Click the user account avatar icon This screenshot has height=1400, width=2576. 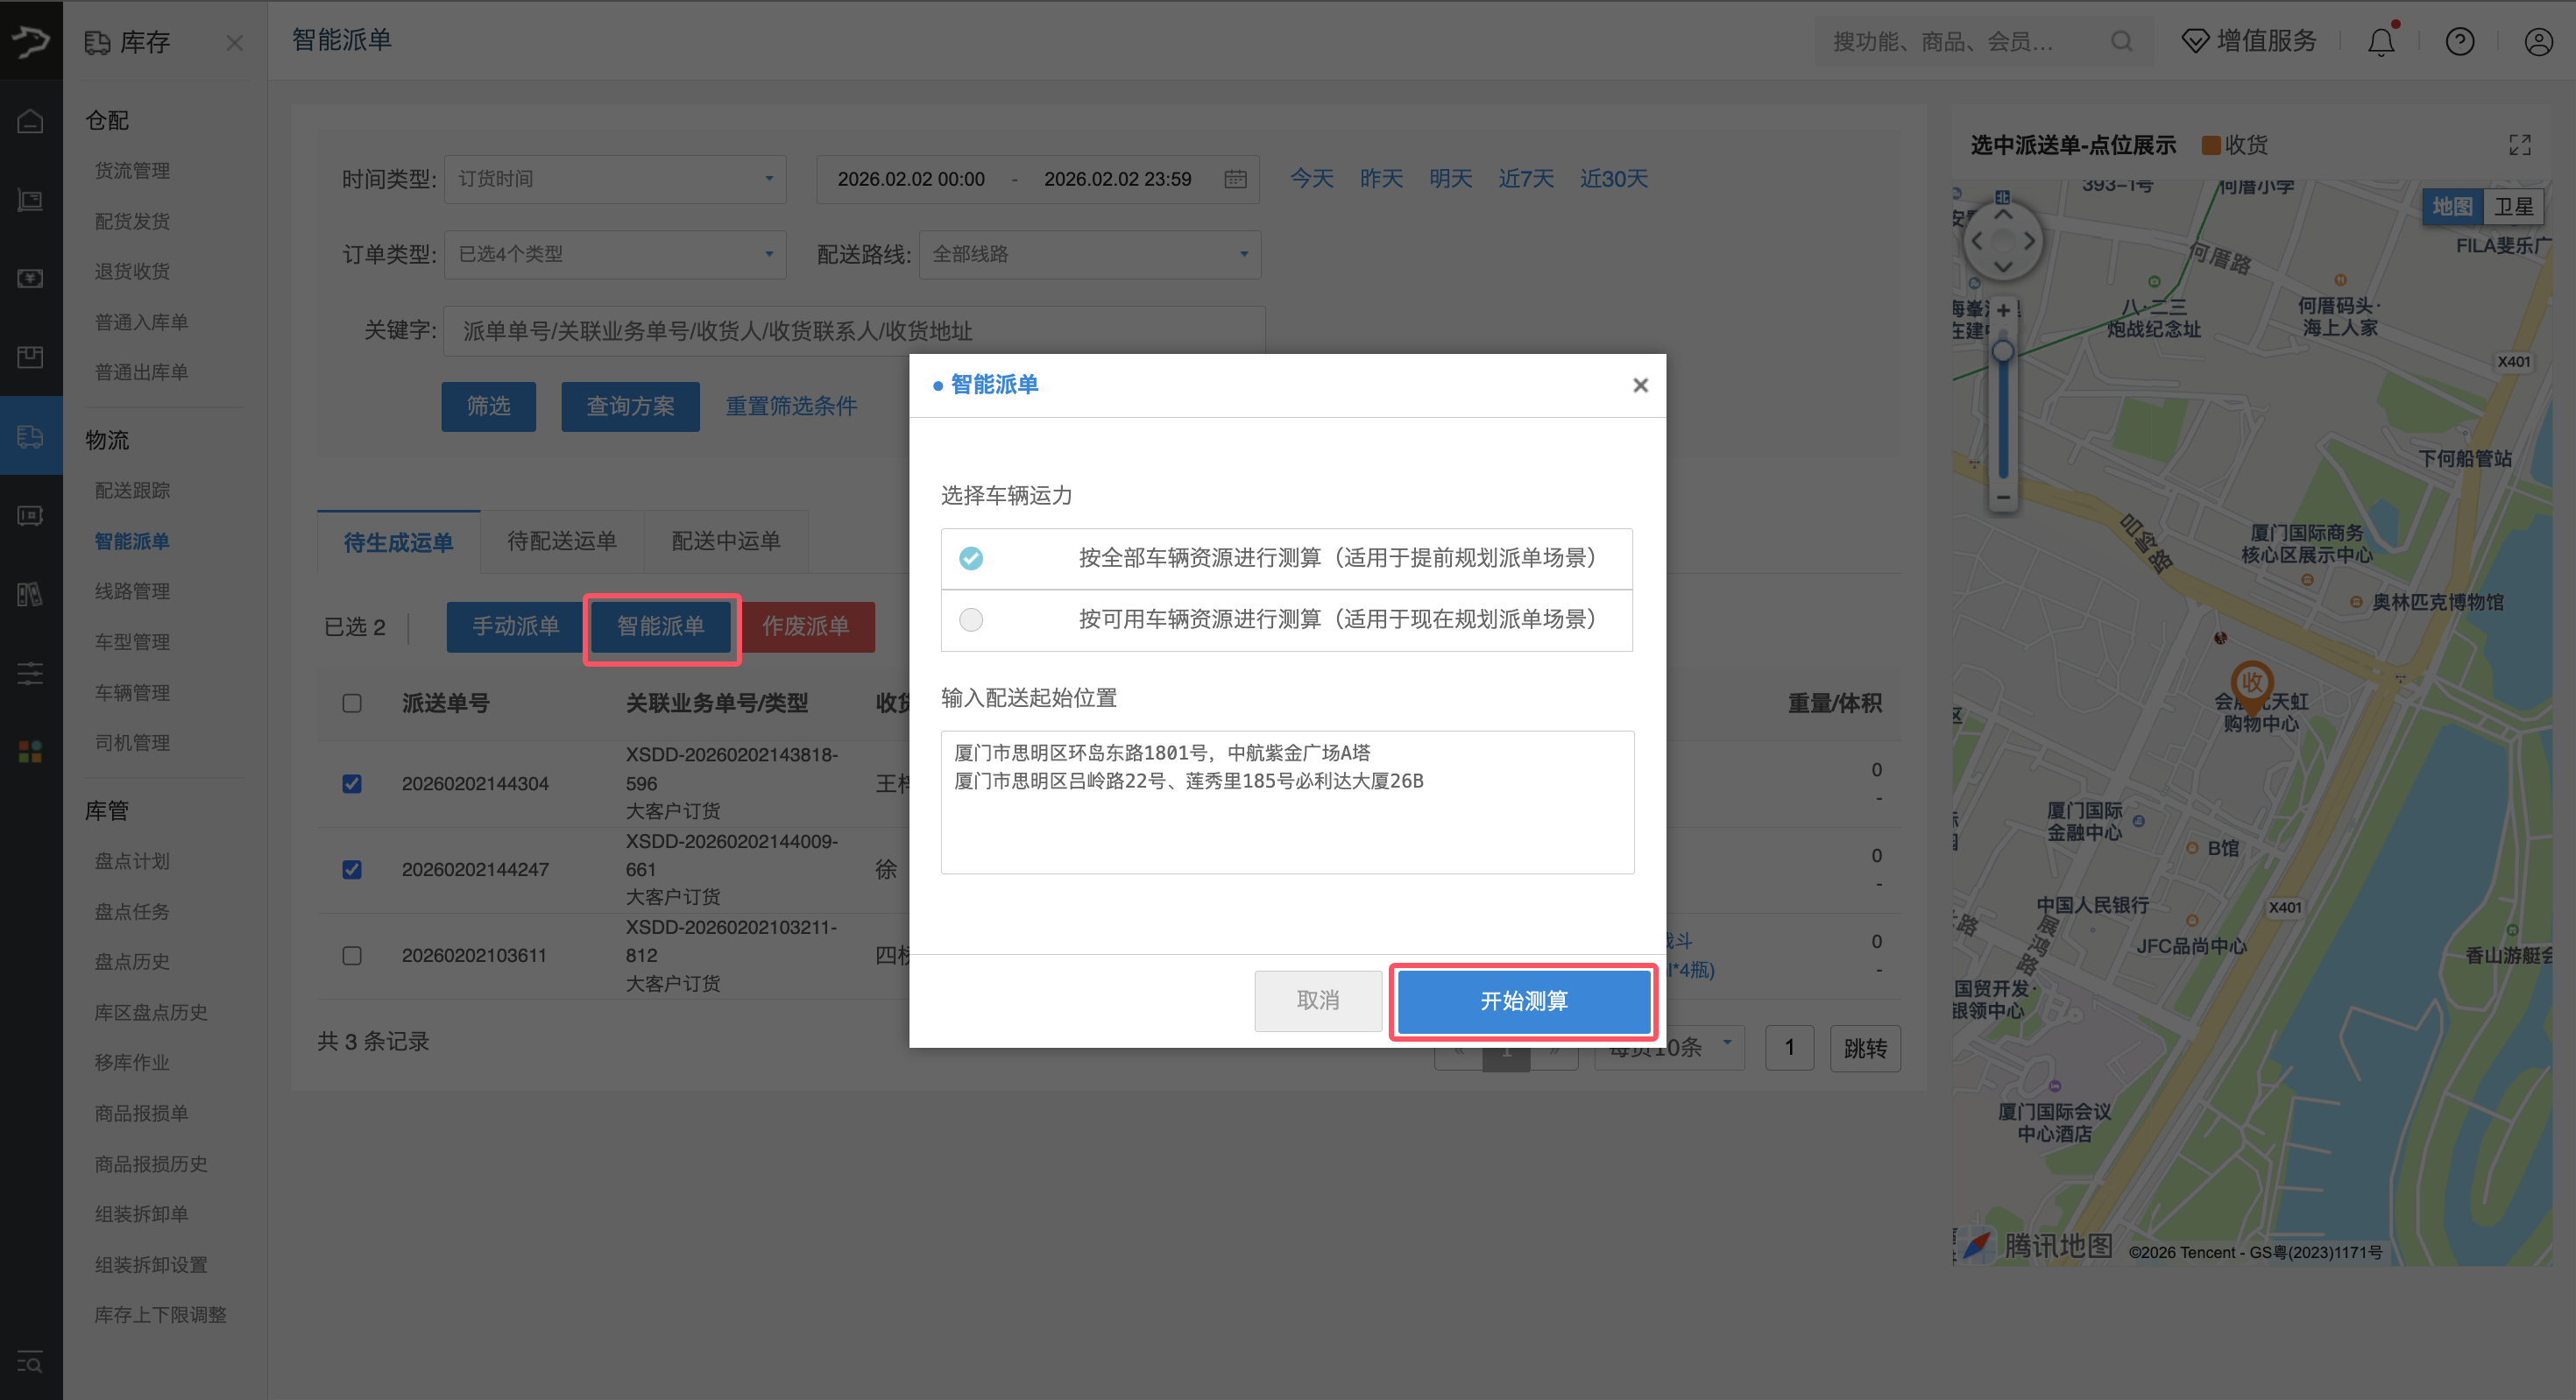coord(2538,42)
